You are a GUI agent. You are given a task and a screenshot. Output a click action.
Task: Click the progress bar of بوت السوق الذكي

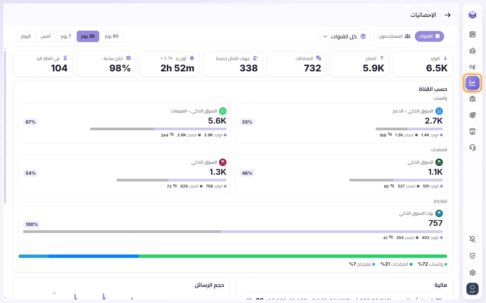233,232
